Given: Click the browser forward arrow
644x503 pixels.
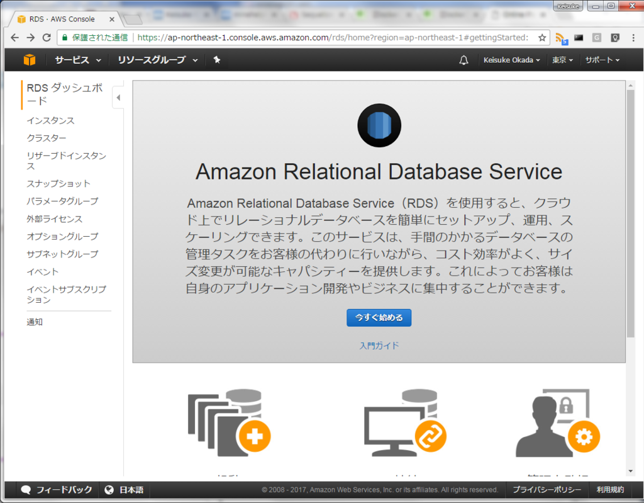Looking at the screenshot, I should [31, 37].
